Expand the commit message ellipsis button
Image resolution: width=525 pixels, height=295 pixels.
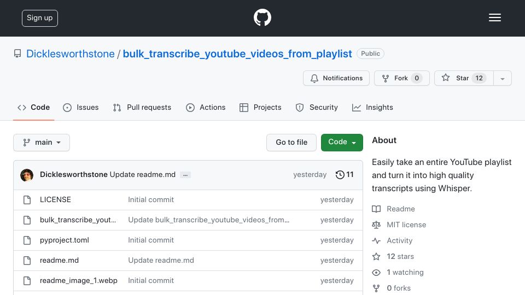(x=185, y=175)
